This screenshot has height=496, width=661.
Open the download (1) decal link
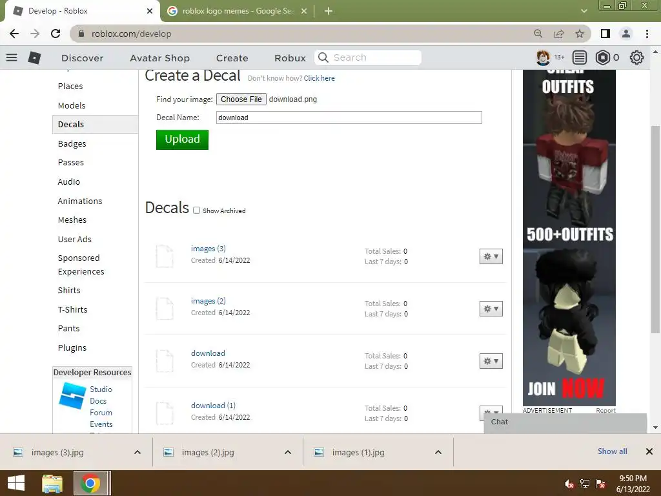pos(213,406)
